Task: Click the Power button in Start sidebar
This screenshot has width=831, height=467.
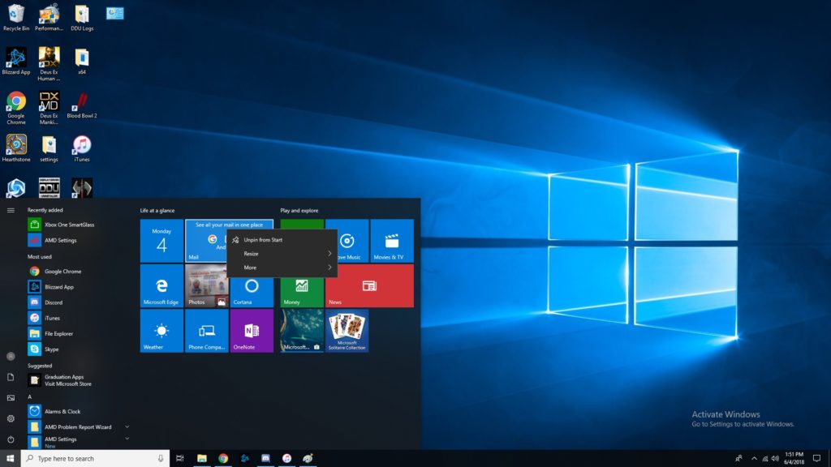Action: point(11,439)
